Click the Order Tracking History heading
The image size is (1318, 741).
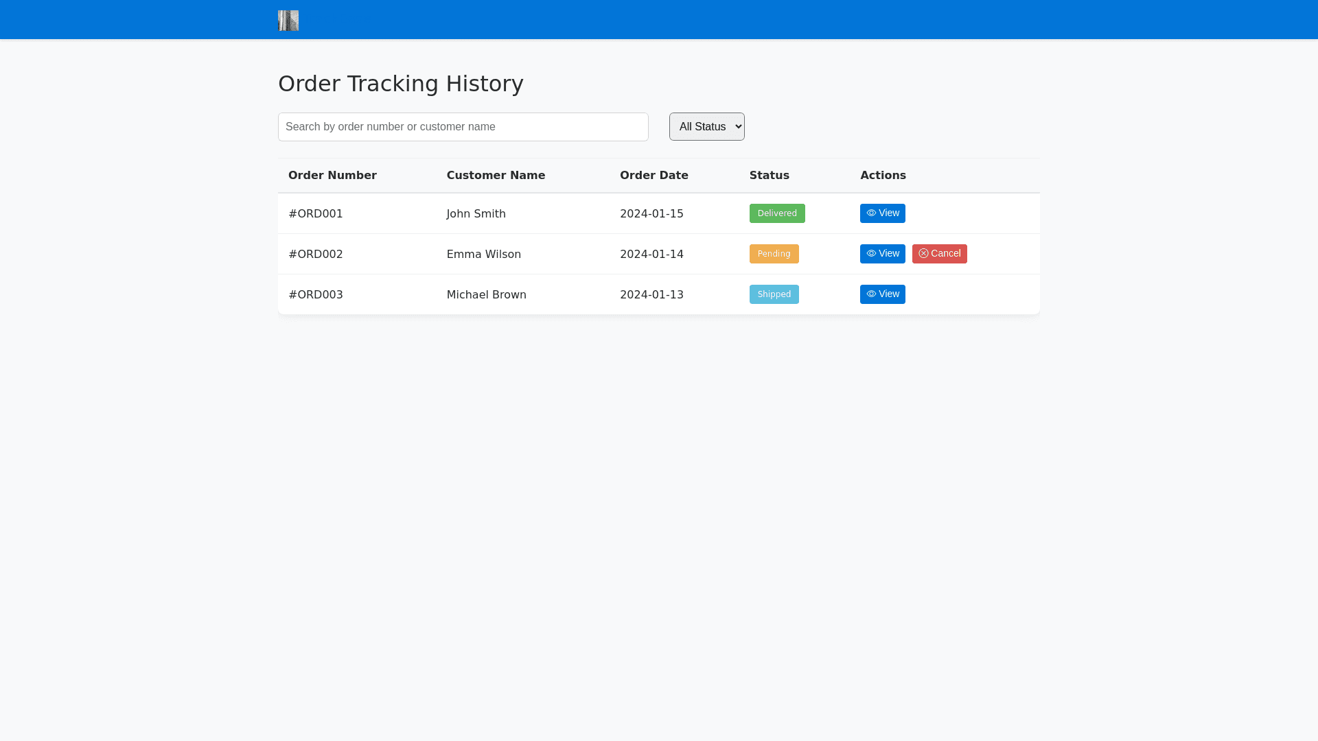click(x=400, y=84)
